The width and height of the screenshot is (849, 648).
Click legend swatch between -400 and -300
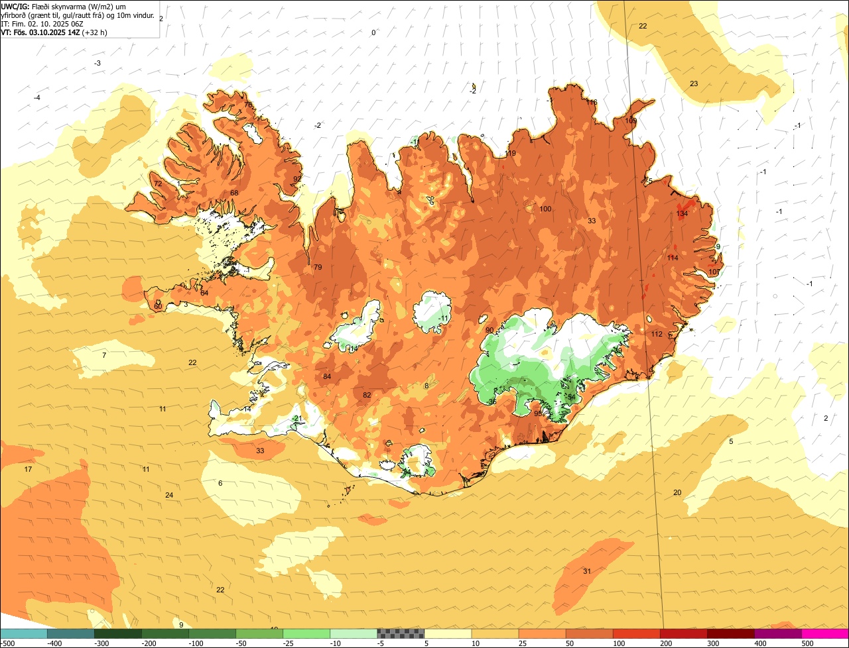[x=70, y=633]
